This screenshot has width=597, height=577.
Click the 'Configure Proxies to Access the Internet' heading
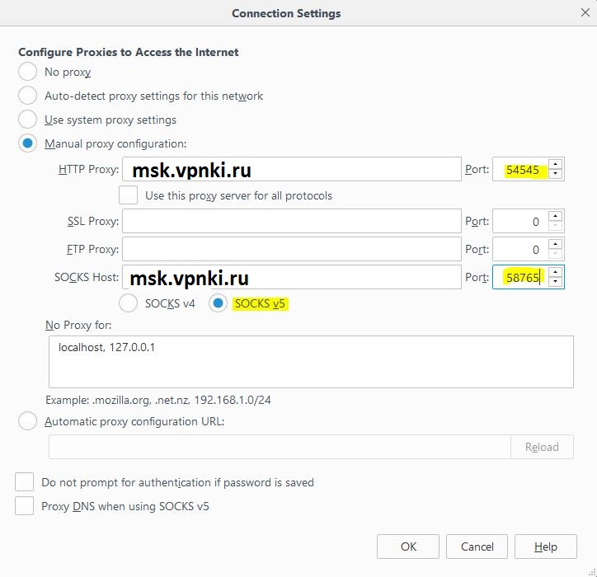click(129, 52)
